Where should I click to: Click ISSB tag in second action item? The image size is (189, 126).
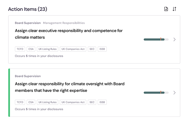[x=102, y=102]
